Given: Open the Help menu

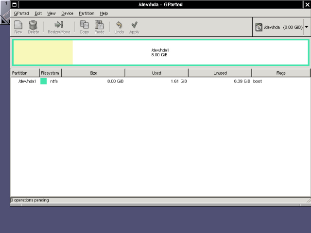Looking at the screenshot, I should [x=104, y=13].
